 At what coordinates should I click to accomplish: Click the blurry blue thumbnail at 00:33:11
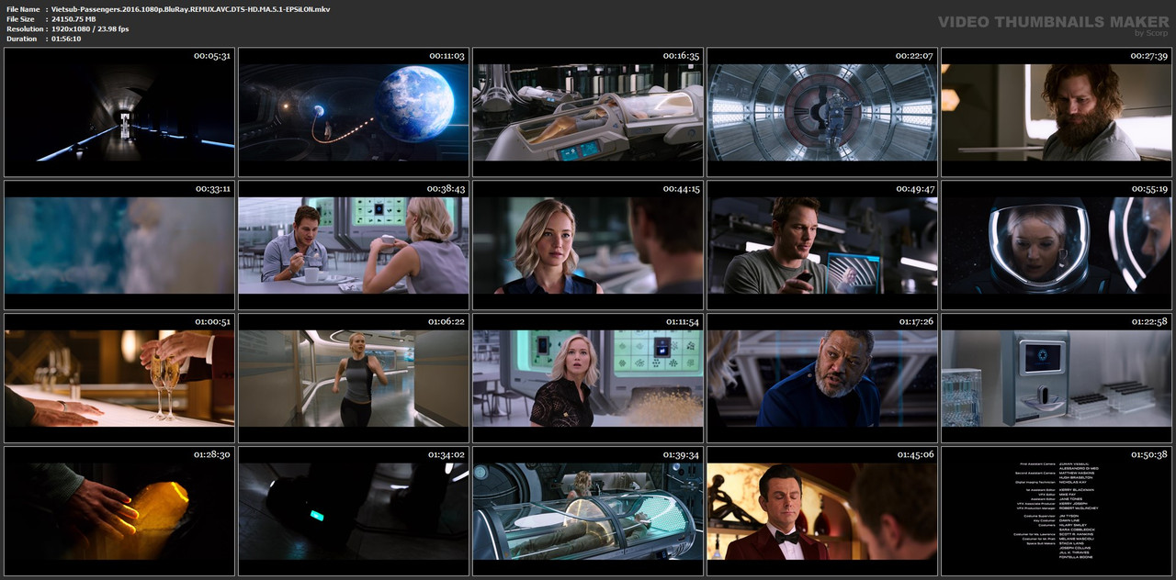click(119, 245)
